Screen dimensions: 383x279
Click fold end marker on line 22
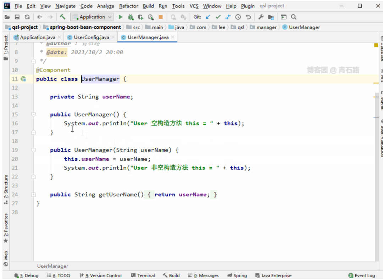click(34, 177)
